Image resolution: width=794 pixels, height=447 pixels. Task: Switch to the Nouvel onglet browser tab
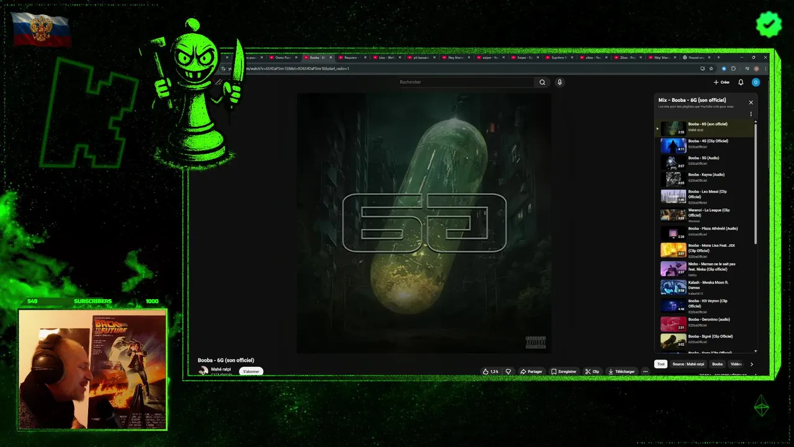[695, 57]
